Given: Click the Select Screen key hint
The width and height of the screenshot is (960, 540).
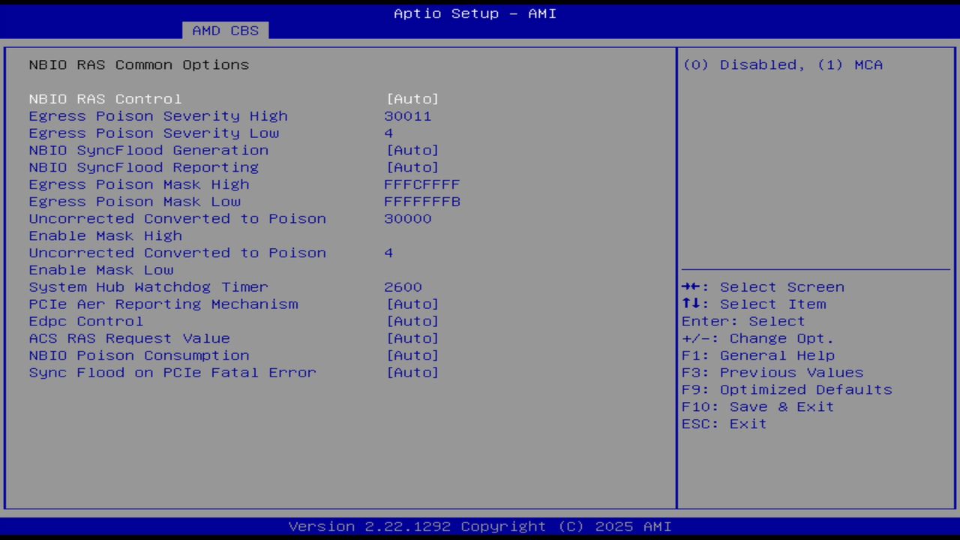Looking at the screenshot, I should [763, 287].
